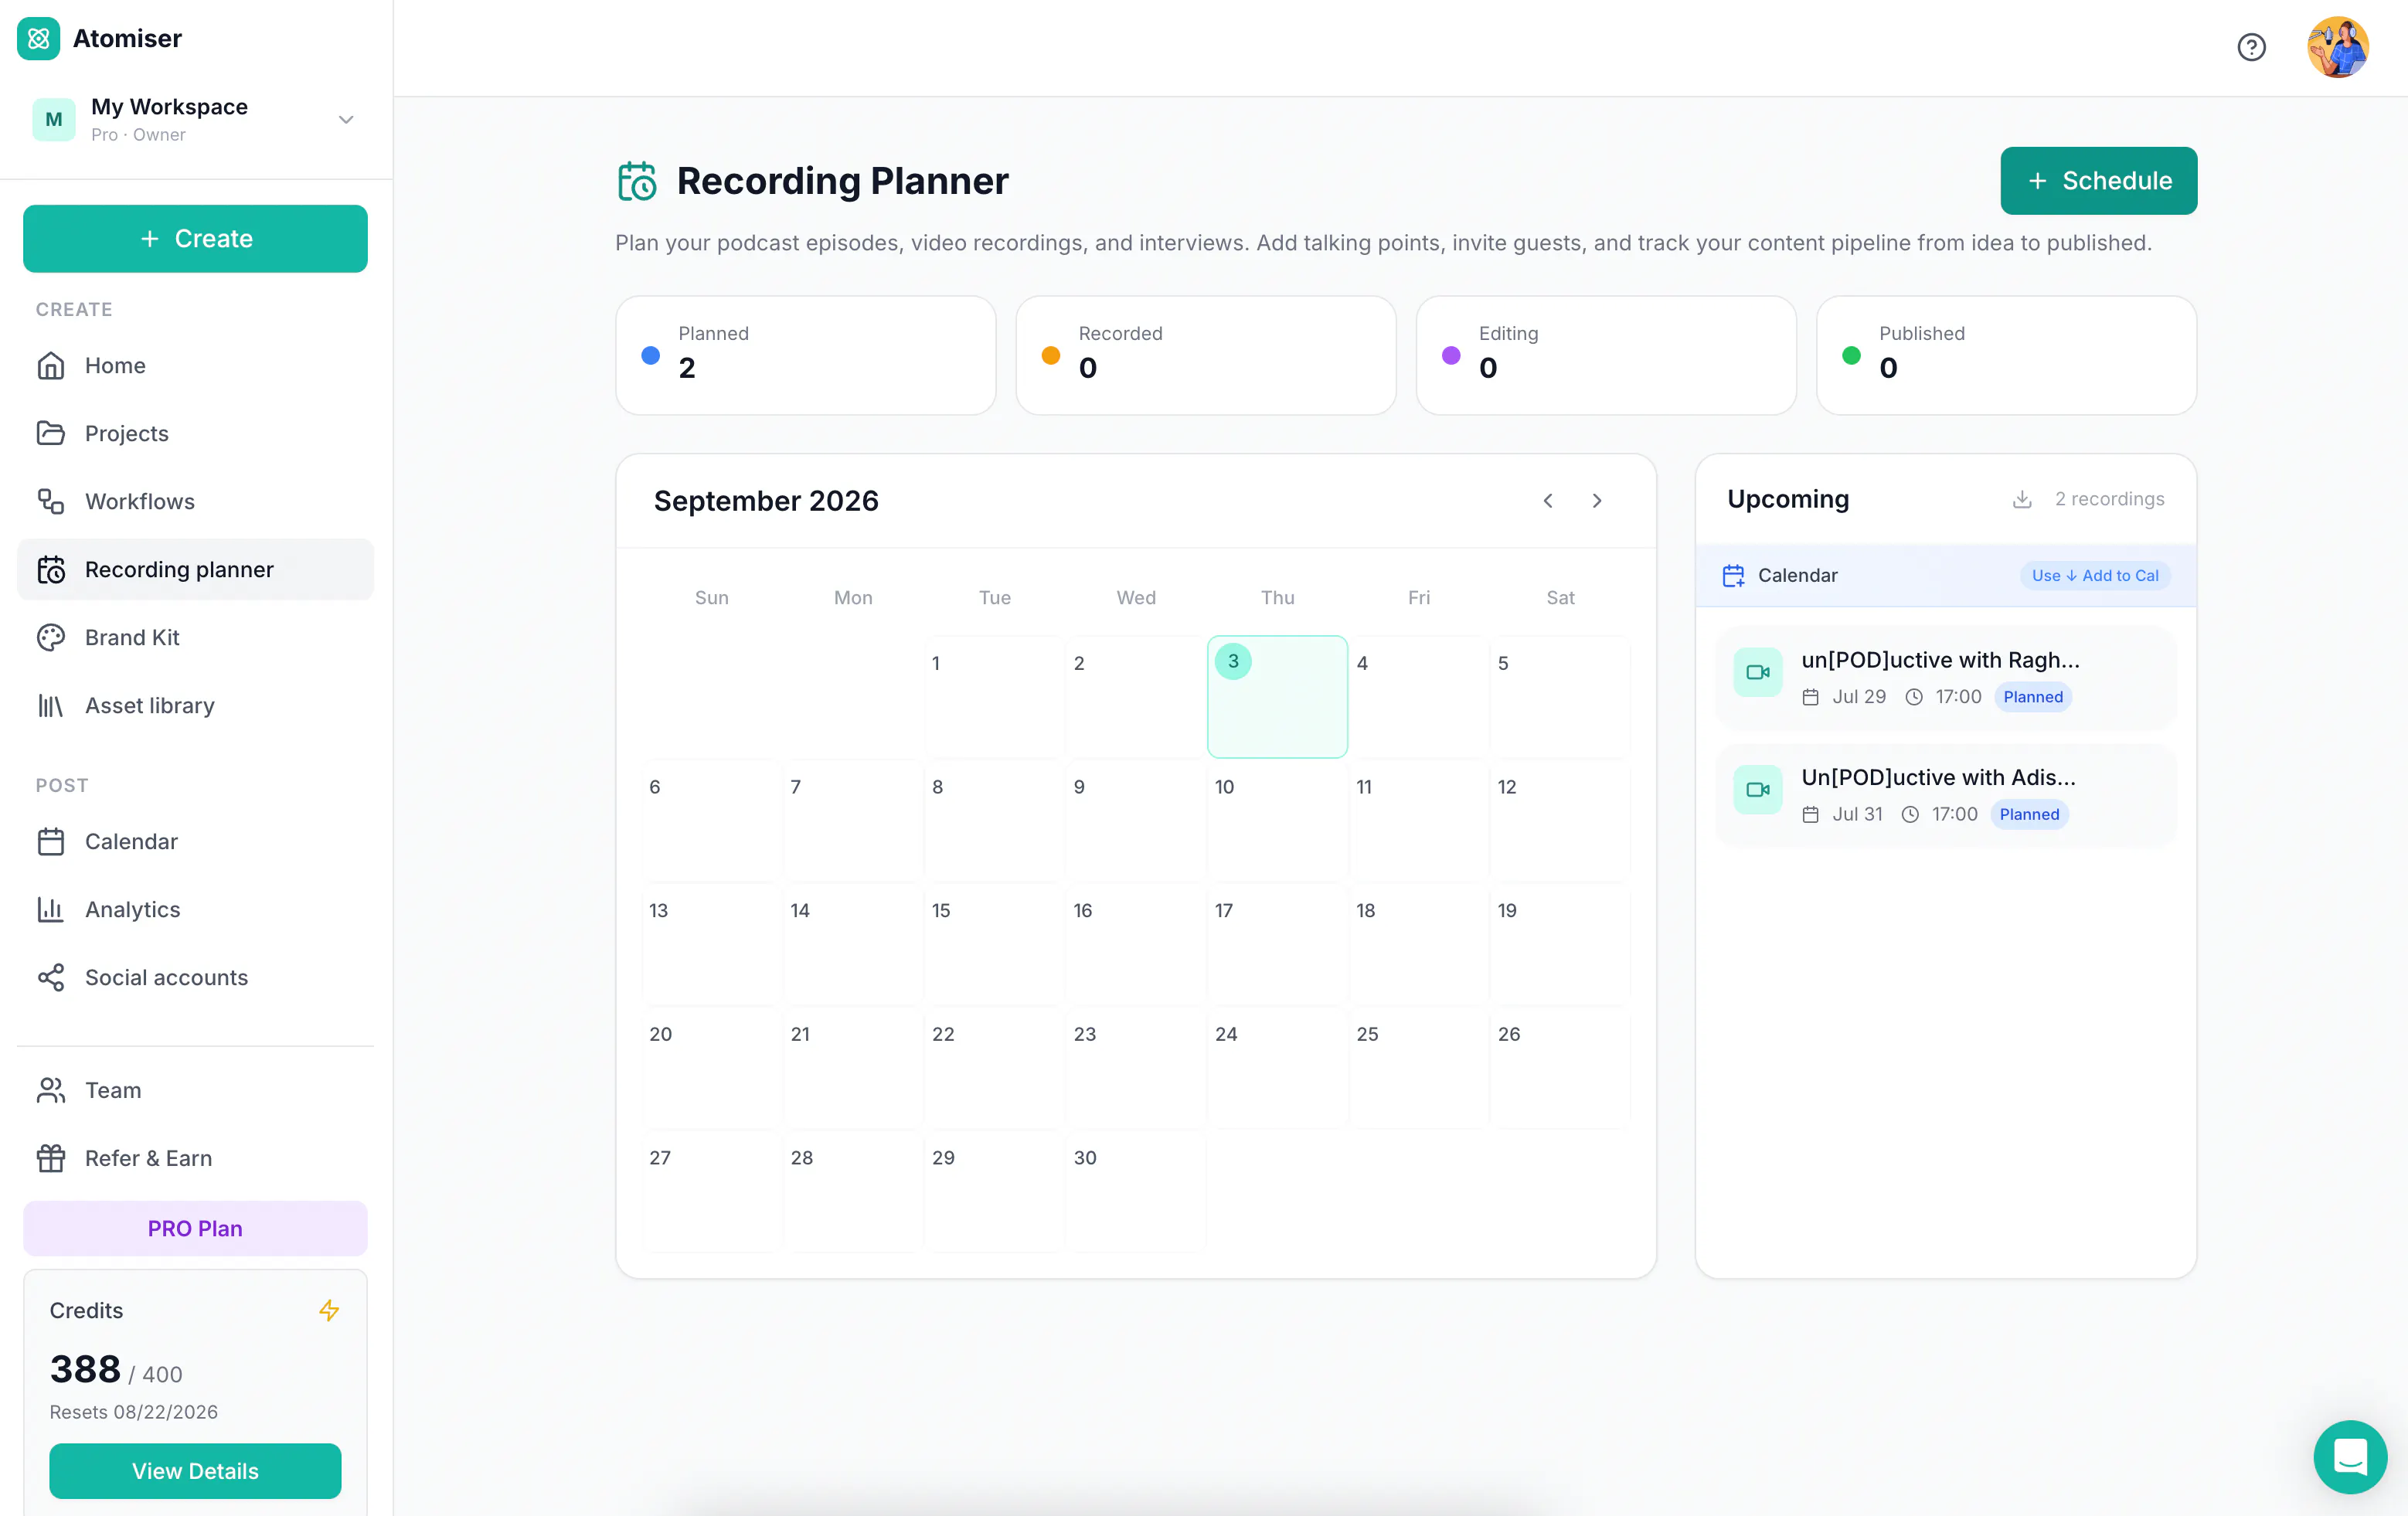
Task: Click the download icon in Upcoming panel
Action: 2021,499
